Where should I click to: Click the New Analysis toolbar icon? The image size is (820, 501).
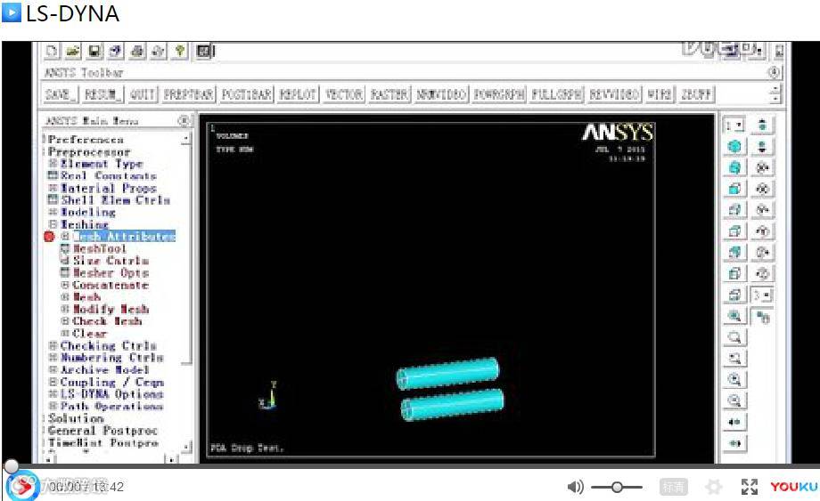(52, 51)
